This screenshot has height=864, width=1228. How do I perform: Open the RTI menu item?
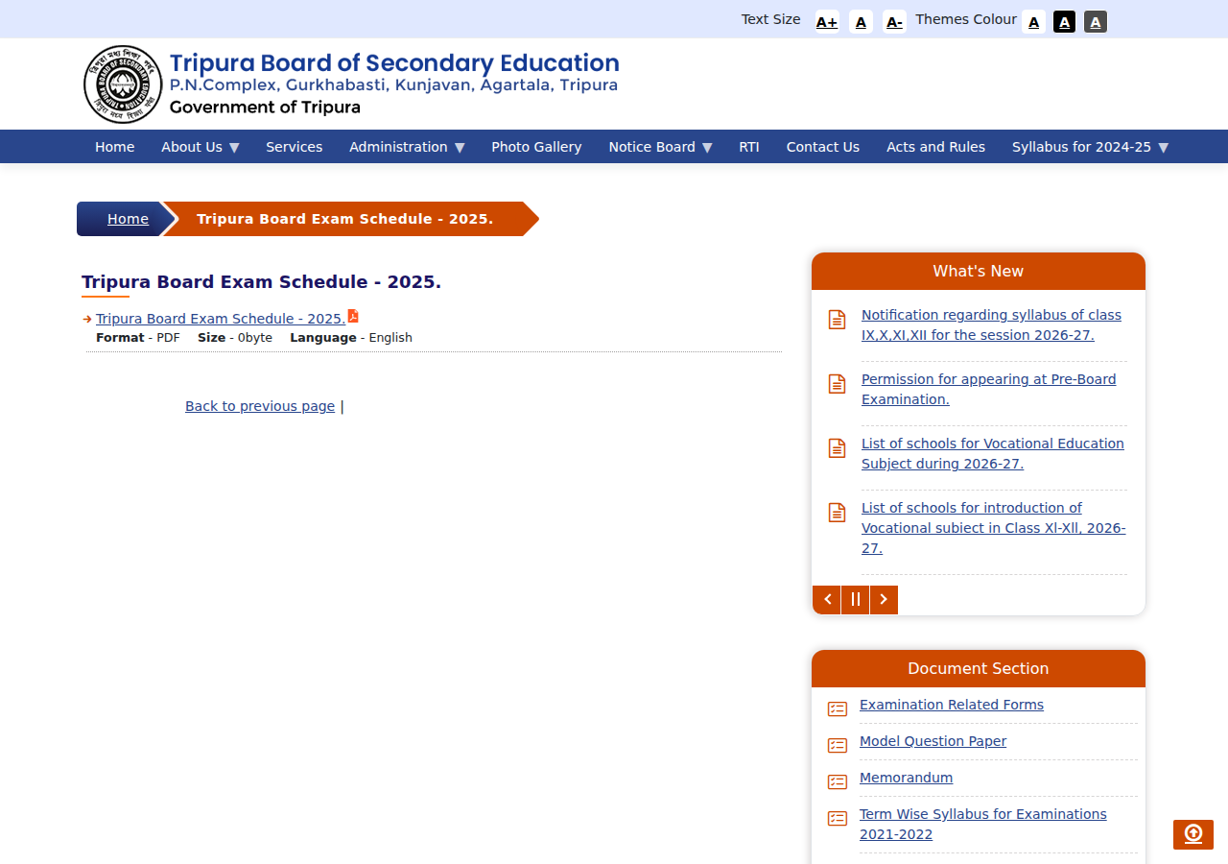[x=749, y=147]
